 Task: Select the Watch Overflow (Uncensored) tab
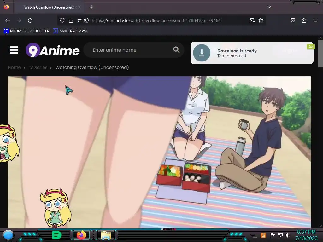pos(50,7)
